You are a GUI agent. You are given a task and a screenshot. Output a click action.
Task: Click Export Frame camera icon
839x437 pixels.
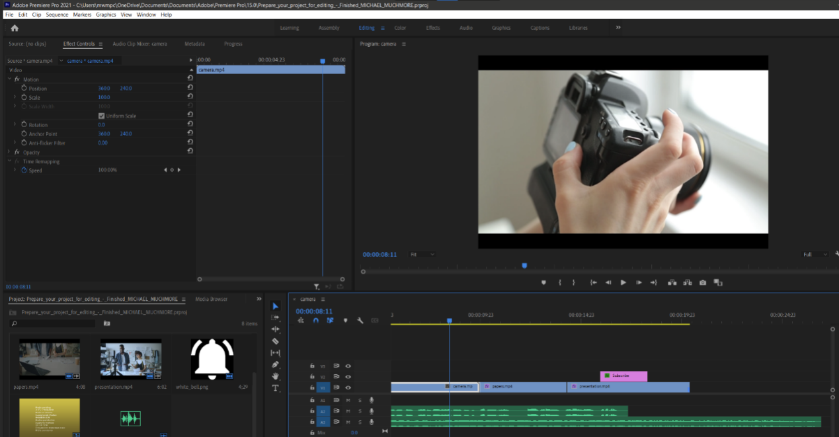702,282
